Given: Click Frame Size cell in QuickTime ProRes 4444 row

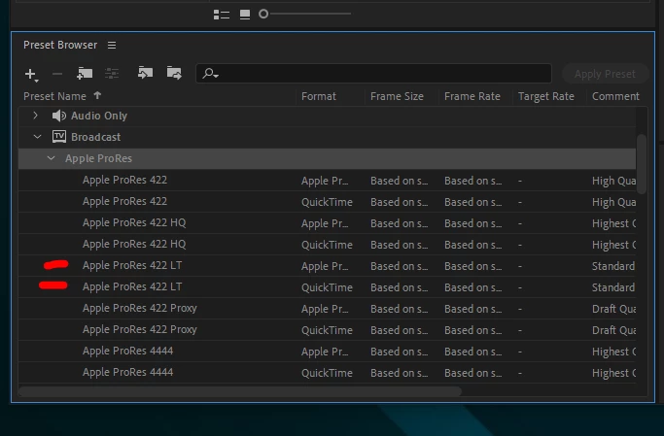Looking at the screenshot, I should point(399,373).
